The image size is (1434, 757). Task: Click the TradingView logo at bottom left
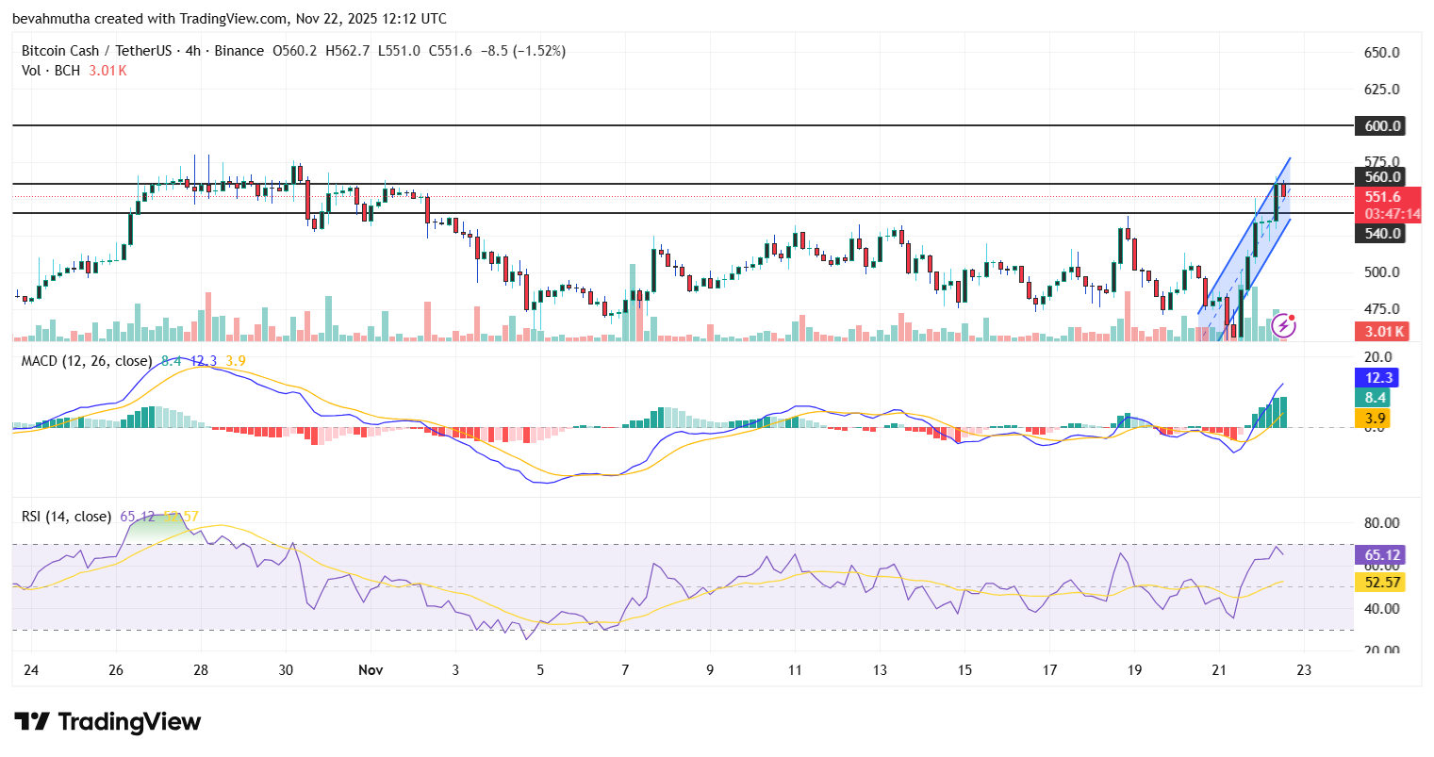click(x=107, y=722)
